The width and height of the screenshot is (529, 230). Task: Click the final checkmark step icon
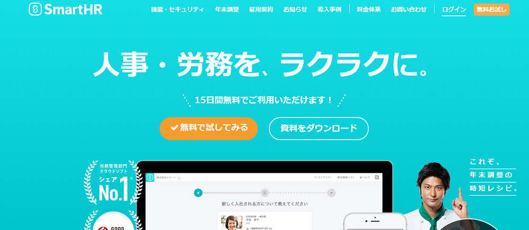coord(331,192)
